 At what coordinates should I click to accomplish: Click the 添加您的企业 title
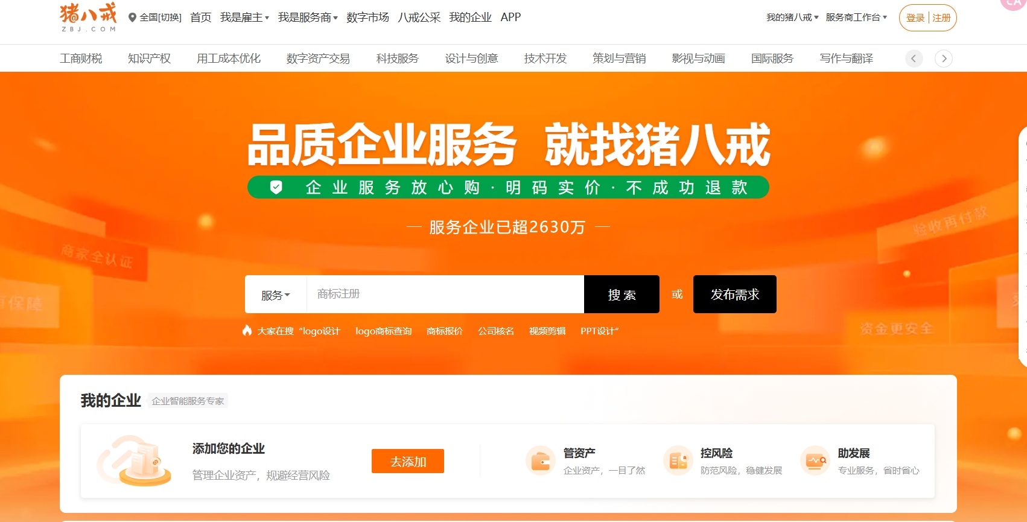[x=229, y=449]
